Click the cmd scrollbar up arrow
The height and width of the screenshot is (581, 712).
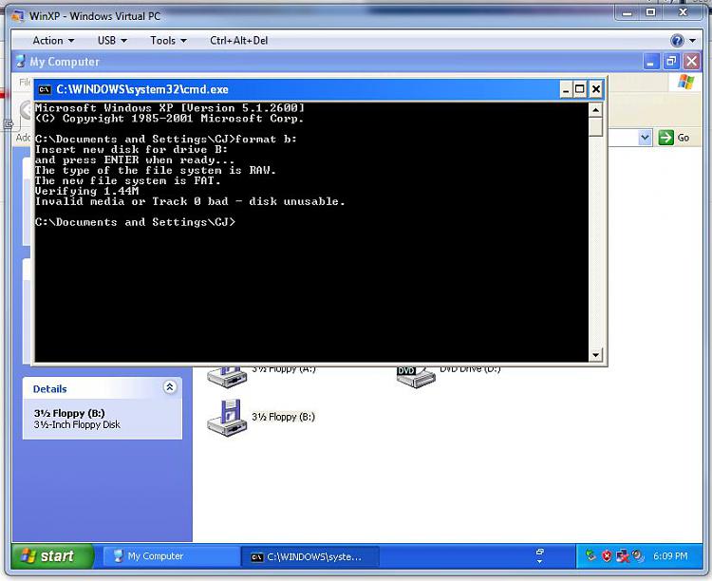pos(595,110)
